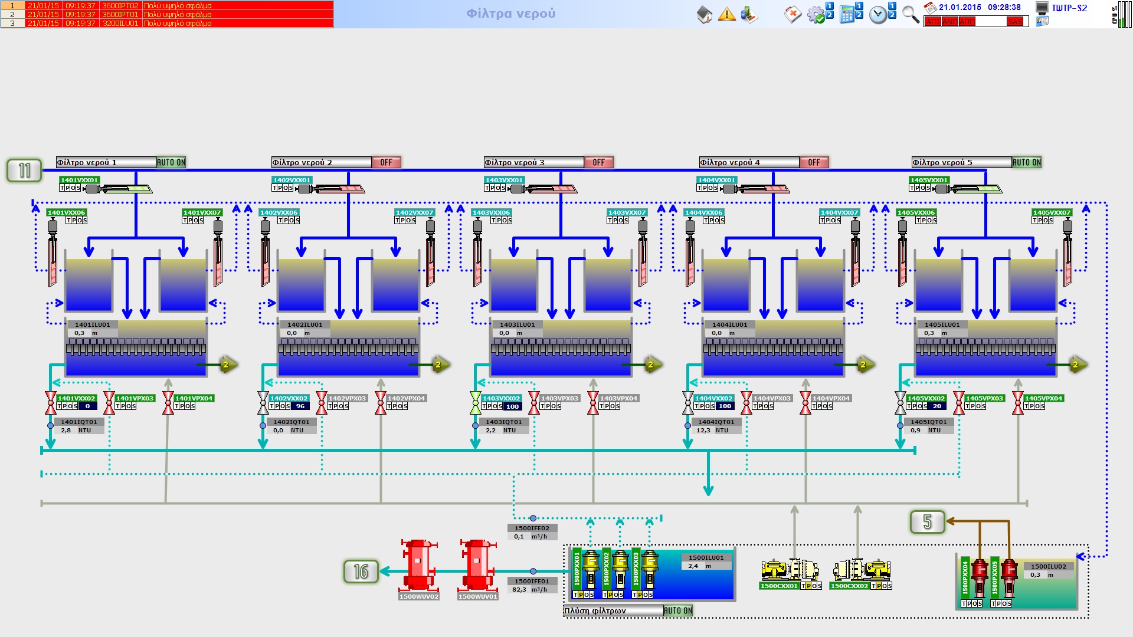The width and height of the screenshot is (1133, 637).
Task: Go to screen 16 navigation button
Action: point(361,571)
